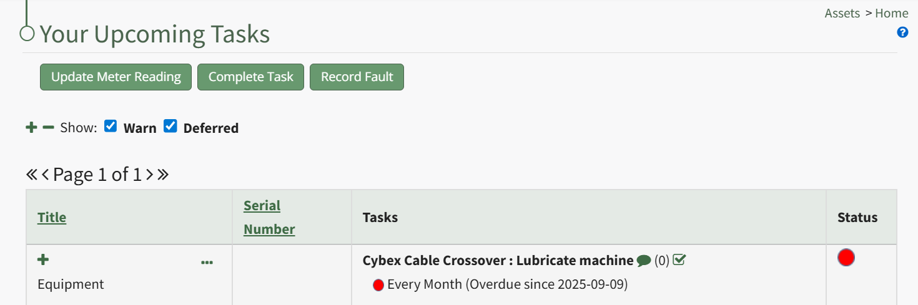The image size is (918, 305).
Task: Click the blue help question mark icon
Action: tap(902, 32)
